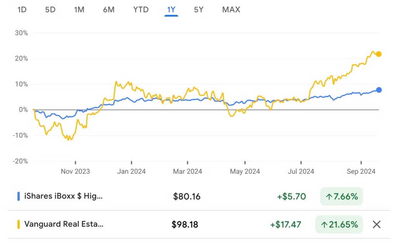Screen dimensions: 397x245
Task: Click the 21.65% up-arrow gain badge
Action: (x=341, y=224)
